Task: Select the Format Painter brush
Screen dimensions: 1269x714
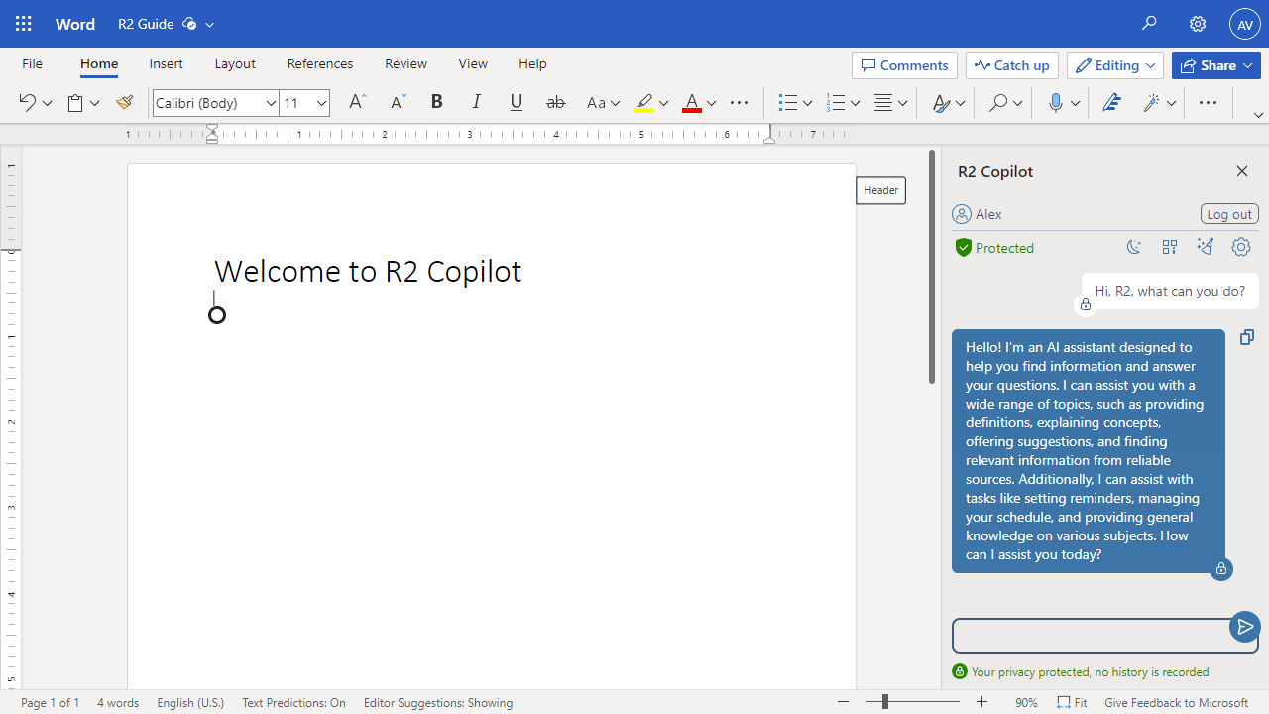Action: coord(124,103)
